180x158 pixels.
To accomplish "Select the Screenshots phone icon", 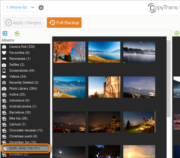I will click(4, 70).
